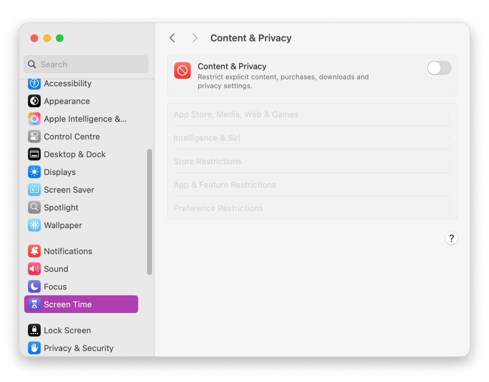489x382 pixels.
Task: Open help with the question mark button
Action: point(451,239)
